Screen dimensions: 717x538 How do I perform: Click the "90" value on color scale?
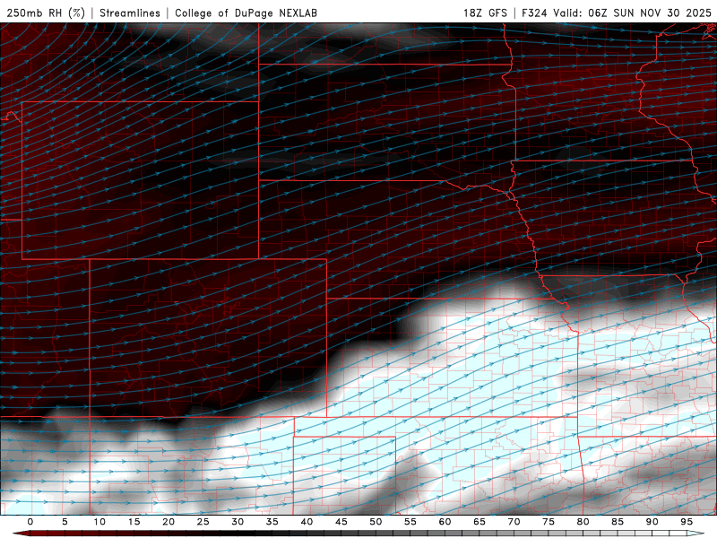coord(652,522)
